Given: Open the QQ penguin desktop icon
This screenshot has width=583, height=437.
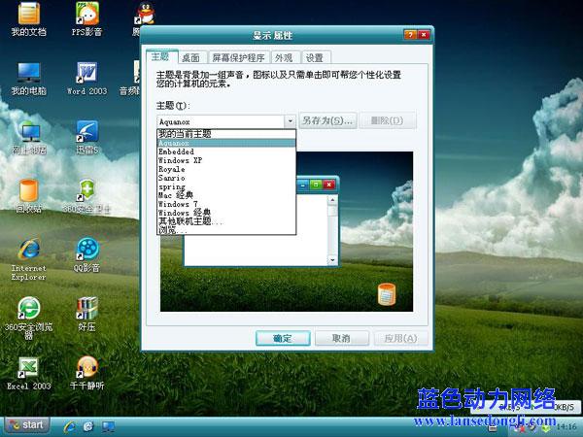Looking at the screenshot, I should pos(145,15).
